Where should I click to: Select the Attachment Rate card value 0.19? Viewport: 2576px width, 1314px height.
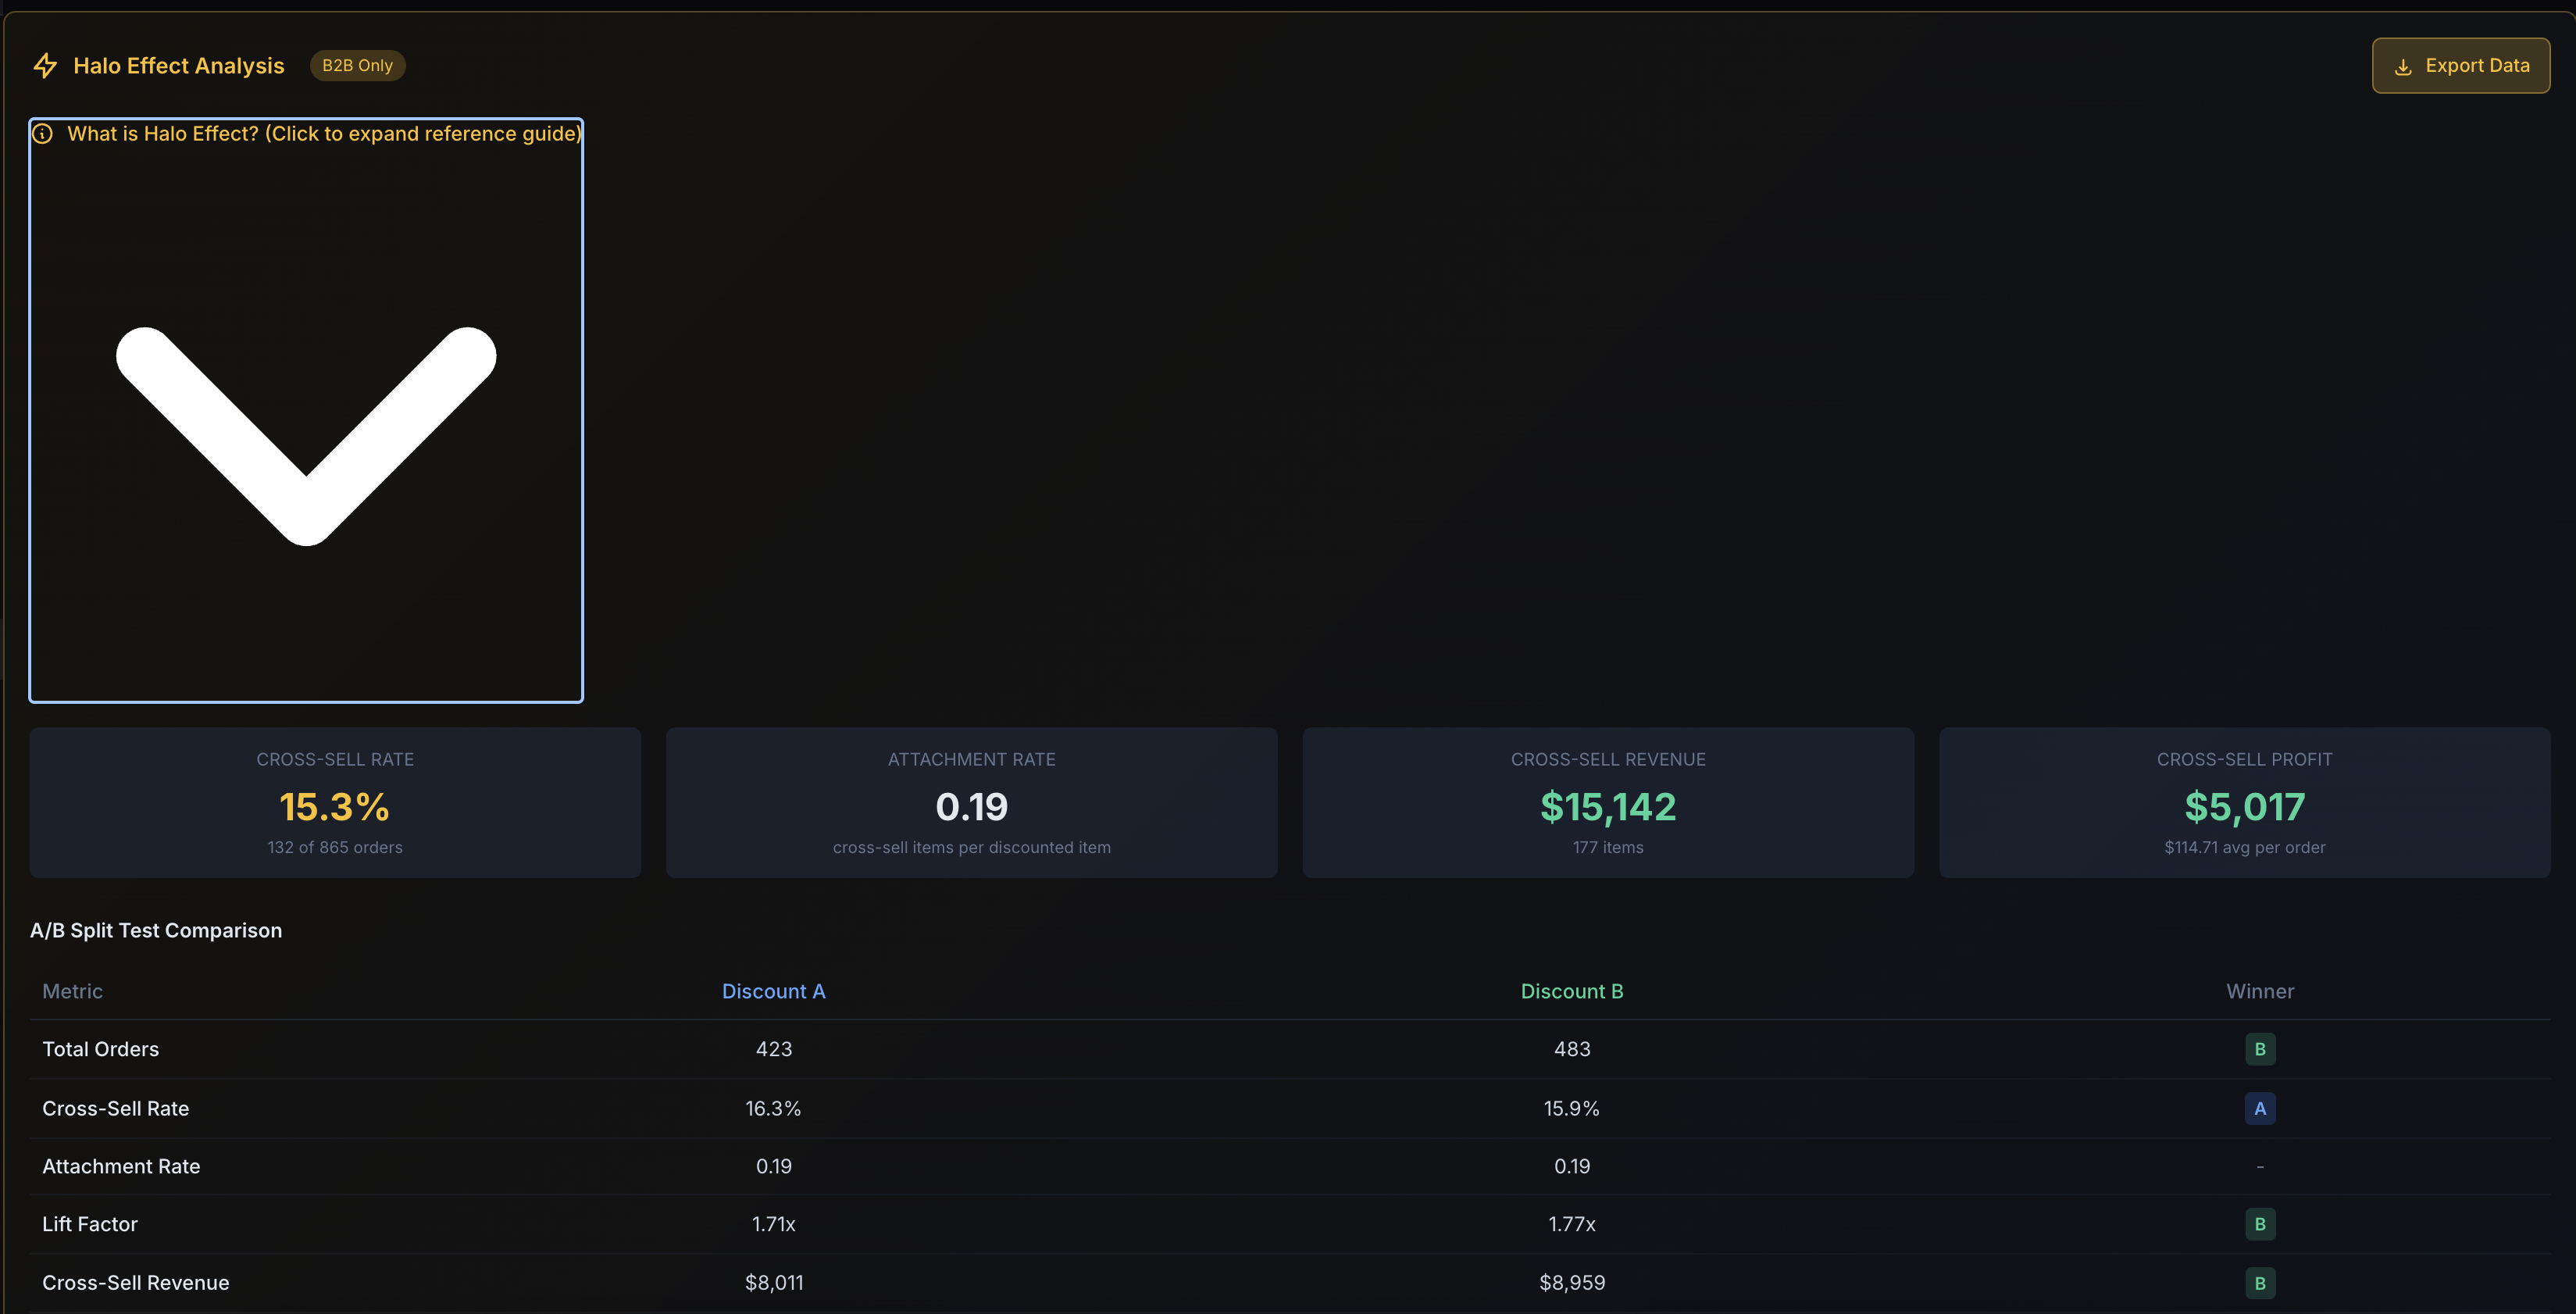point(971,807)
